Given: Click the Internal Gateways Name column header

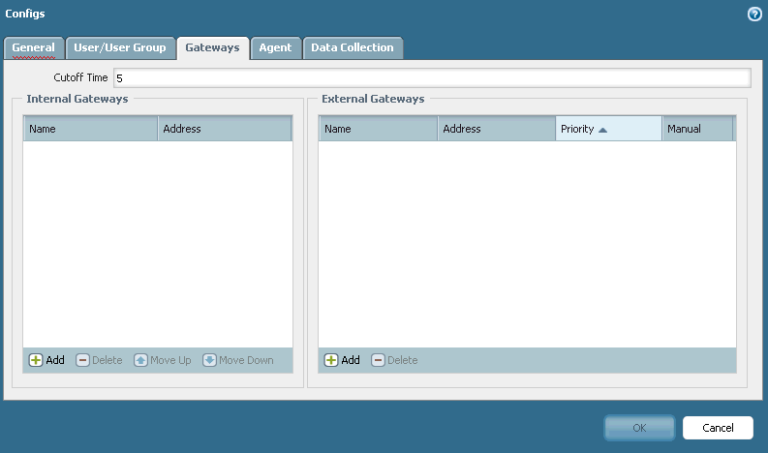Looking at the screenshot, I should [90, 129].
